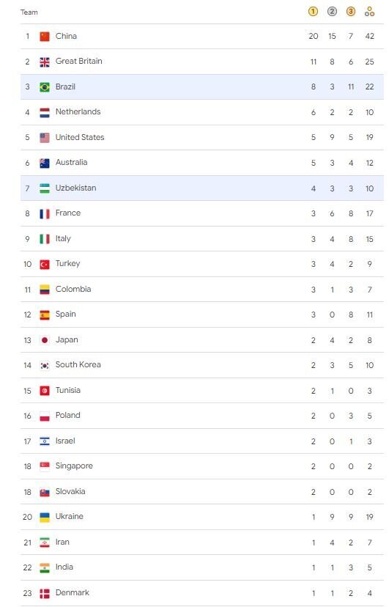The image size is (389, 607).
Task: Click the Denmark flag icon
Action: coord(45,594)
